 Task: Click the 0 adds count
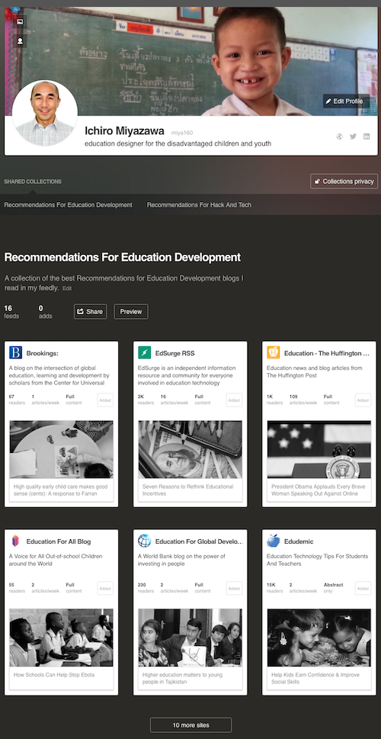(x=45, y=312)
